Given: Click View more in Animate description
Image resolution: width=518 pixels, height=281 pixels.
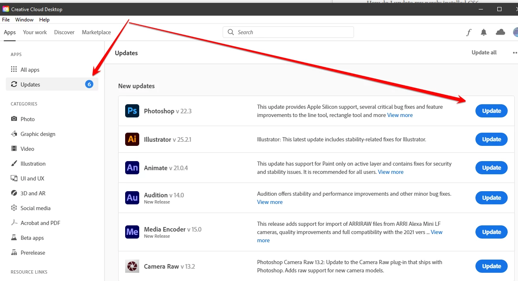Looking at the screenshot, I should (x=391, y=172).
